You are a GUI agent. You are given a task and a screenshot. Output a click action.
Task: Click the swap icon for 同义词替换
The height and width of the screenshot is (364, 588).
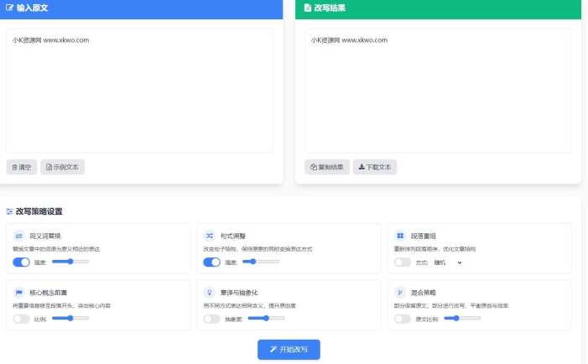click(18, 236)
